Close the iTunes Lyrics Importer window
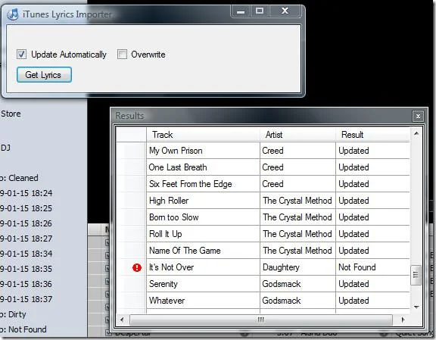Screen dimensions: 436x340 point(285,11)
